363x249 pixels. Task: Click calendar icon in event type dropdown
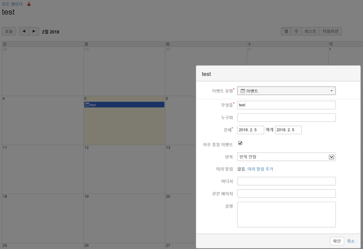pos(243,91)
